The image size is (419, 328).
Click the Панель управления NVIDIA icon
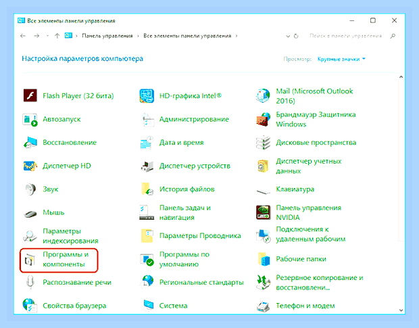(x=263, y=212)
